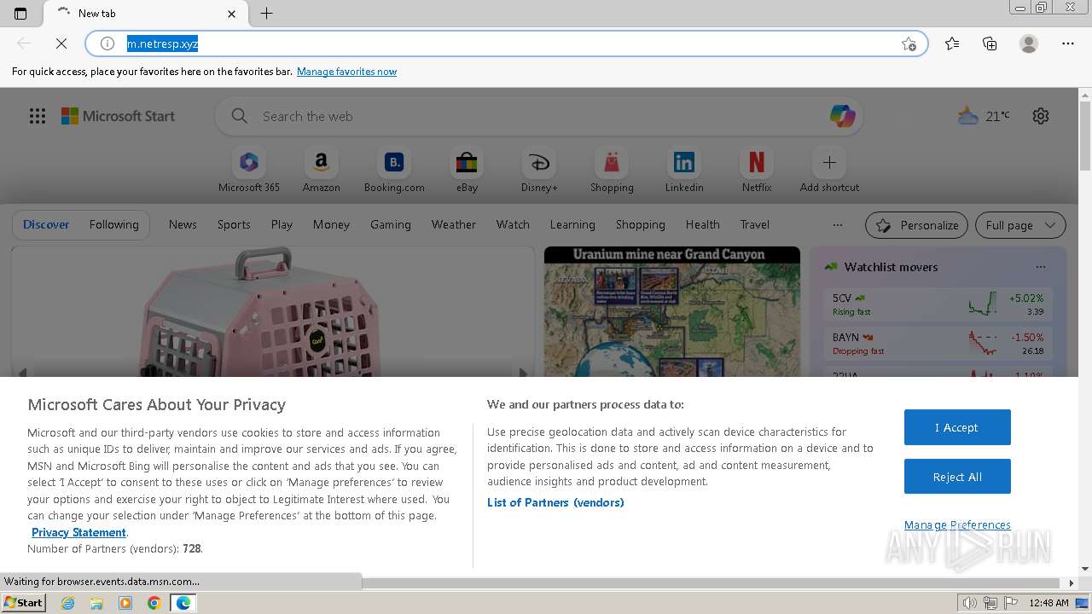
Task: Open the Amazon shortcut
Action: pos(321,171)
